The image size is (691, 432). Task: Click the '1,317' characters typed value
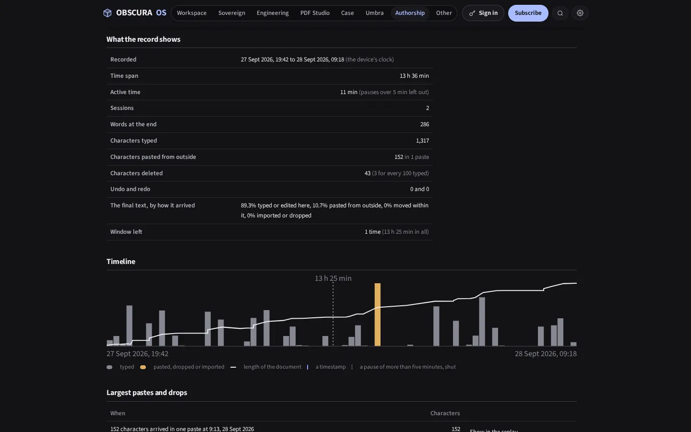point(422,141)
